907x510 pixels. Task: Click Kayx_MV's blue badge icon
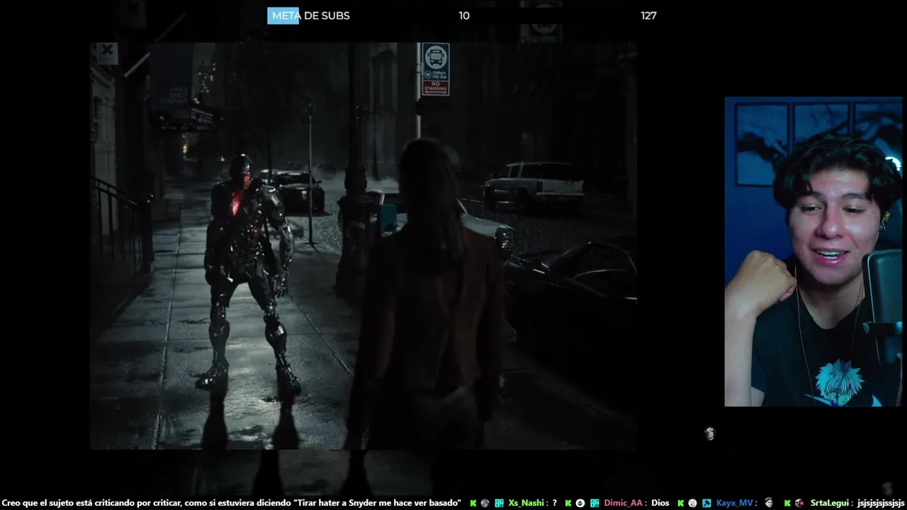(706, 503)
